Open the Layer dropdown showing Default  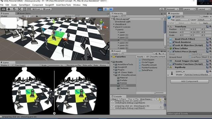pos(204,20)
